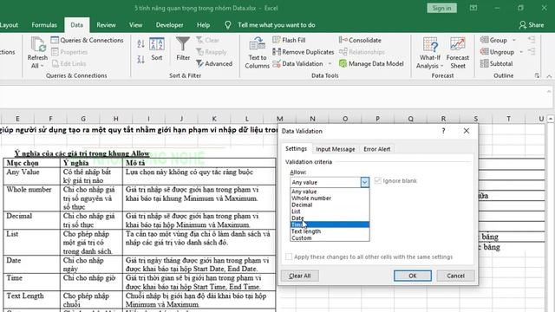
Task: Expand Ungroup dropdown arrow
Action: pyautogui.click(x=521, y=52)
